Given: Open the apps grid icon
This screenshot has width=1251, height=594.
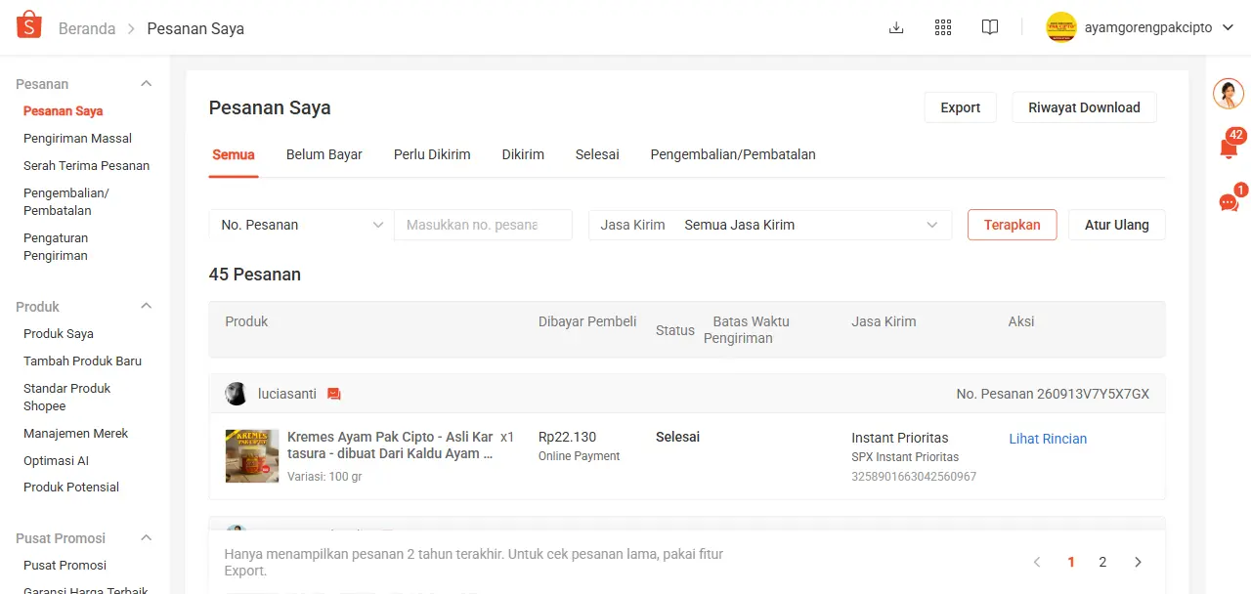Looking at the screenshot, I should 943,27.
